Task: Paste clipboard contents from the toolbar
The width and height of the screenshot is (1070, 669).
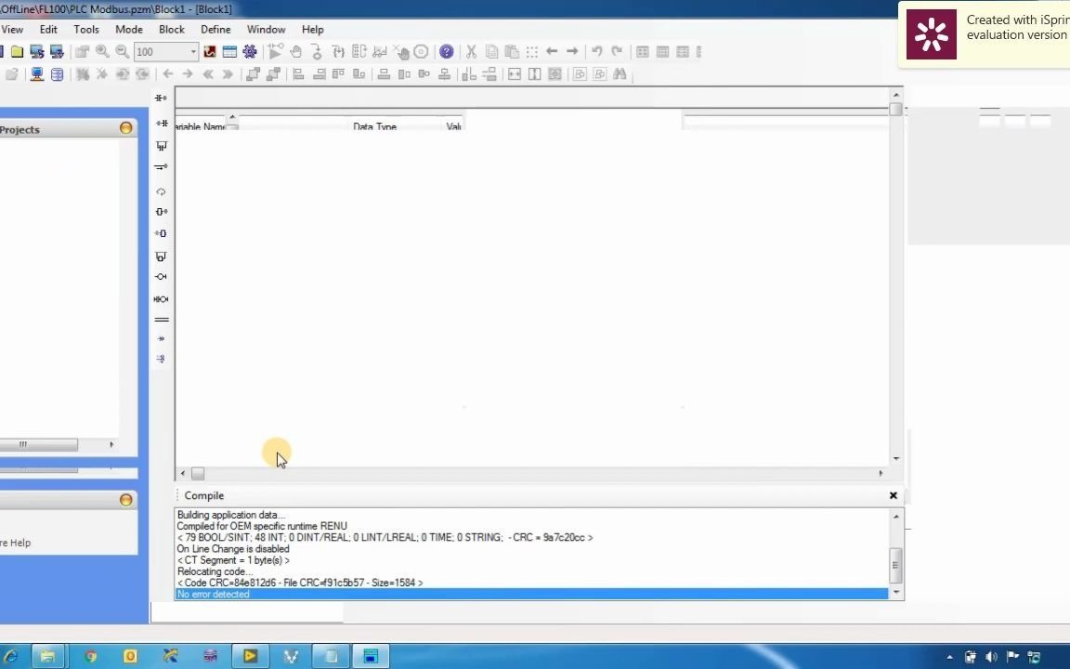Action: point(512,51)
